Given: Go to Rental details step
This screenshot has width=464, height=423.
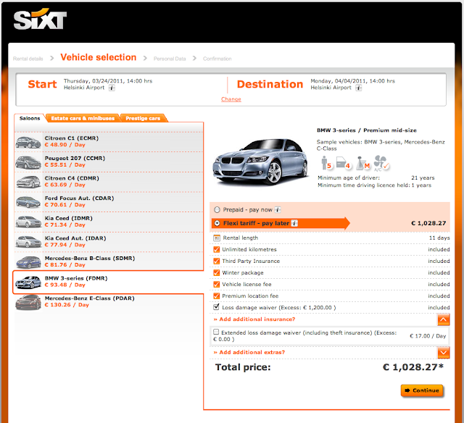Looking at the screenshot, I should 28,59.
